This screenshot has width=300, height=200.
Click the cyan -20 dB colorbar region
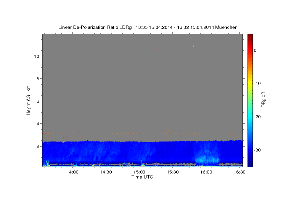click(x=250, y=117)
